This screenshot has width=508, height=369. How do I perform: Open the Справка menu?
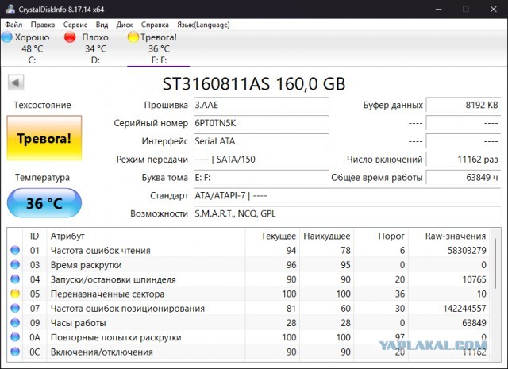[x=155, y=25]
